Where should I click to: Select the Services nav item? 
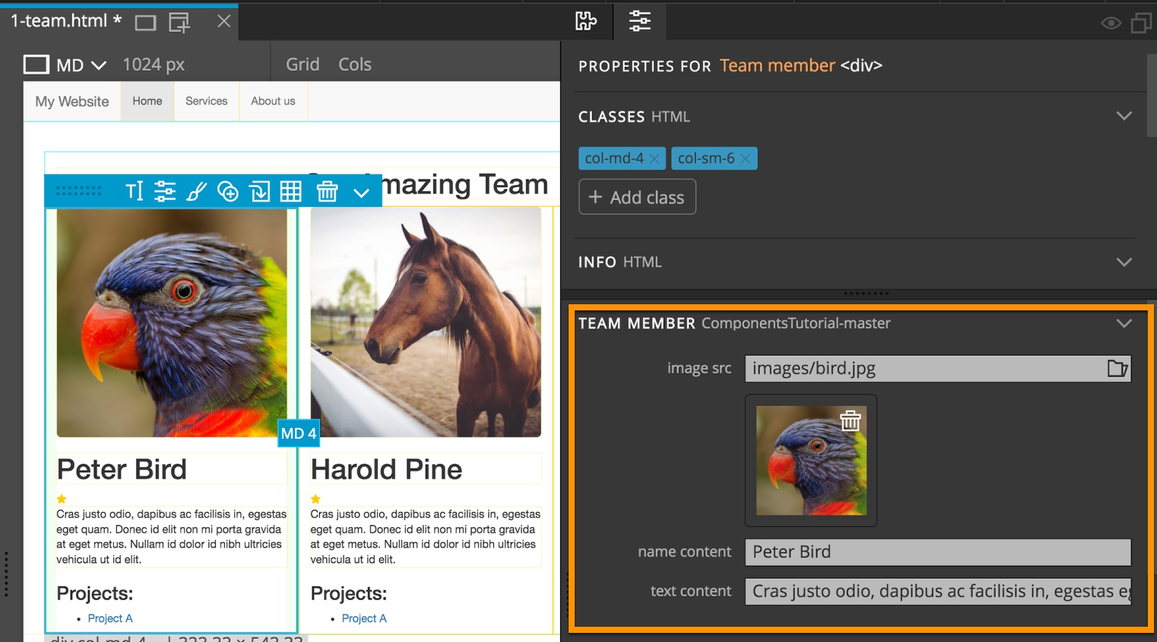point(207,101)
